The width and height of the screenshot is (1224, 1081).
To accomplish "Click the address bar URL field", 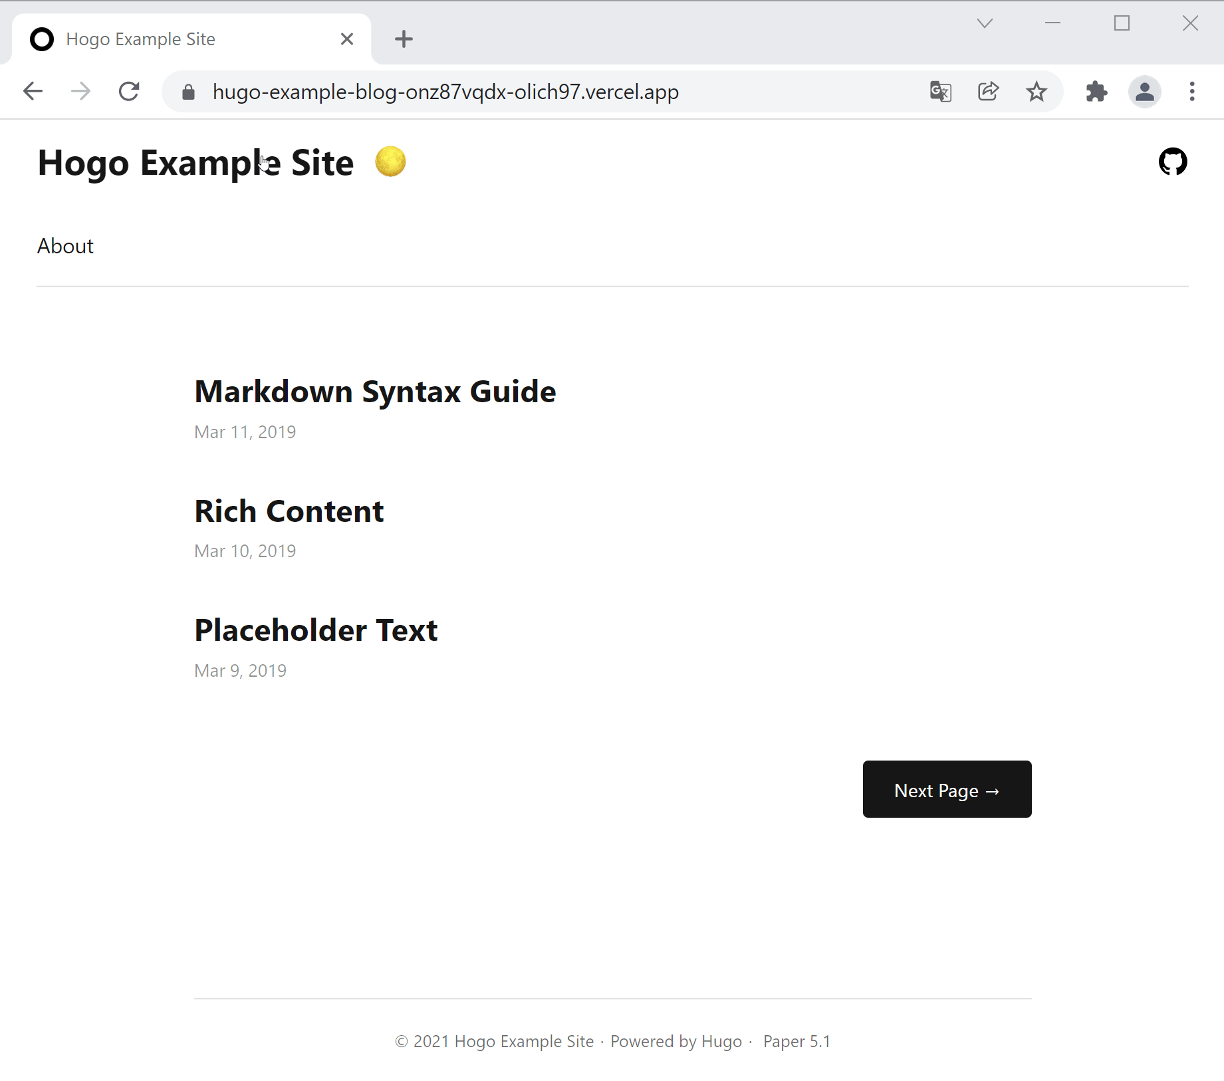I will click(445, 92).
